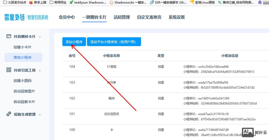Click the ID wx16651e442e241399
Image resolution: width=269 pixels, height=140 pixels.
coord(214,98)
